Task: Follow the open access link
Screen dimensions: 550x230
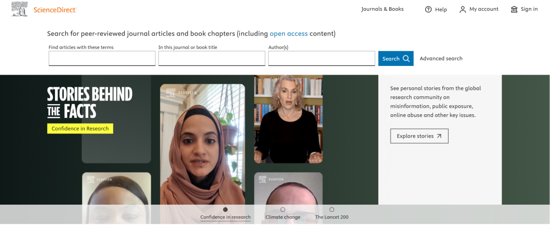Action: click(x=289, y=34)
